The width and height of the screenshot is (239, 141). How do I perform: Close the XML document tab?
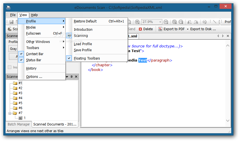click(228, 36)
